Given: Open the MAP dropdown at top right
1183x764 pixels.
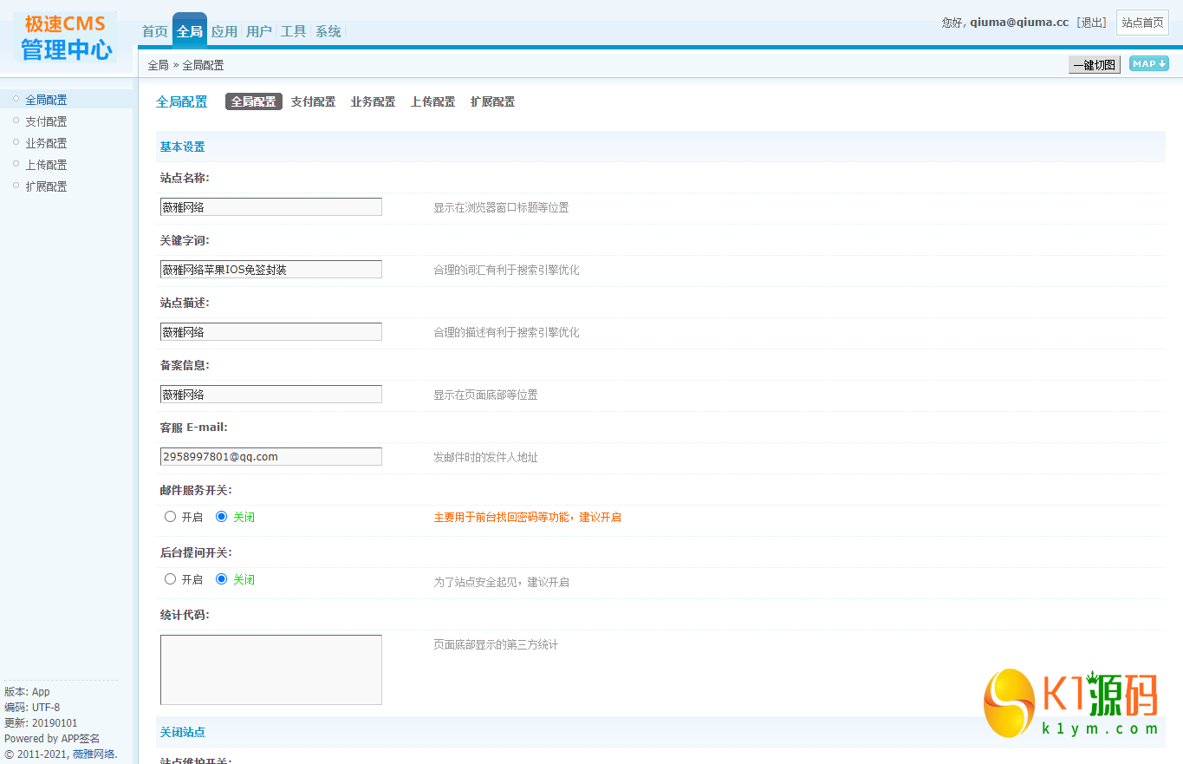Looking at the screenshot, I should [1148, 64].
